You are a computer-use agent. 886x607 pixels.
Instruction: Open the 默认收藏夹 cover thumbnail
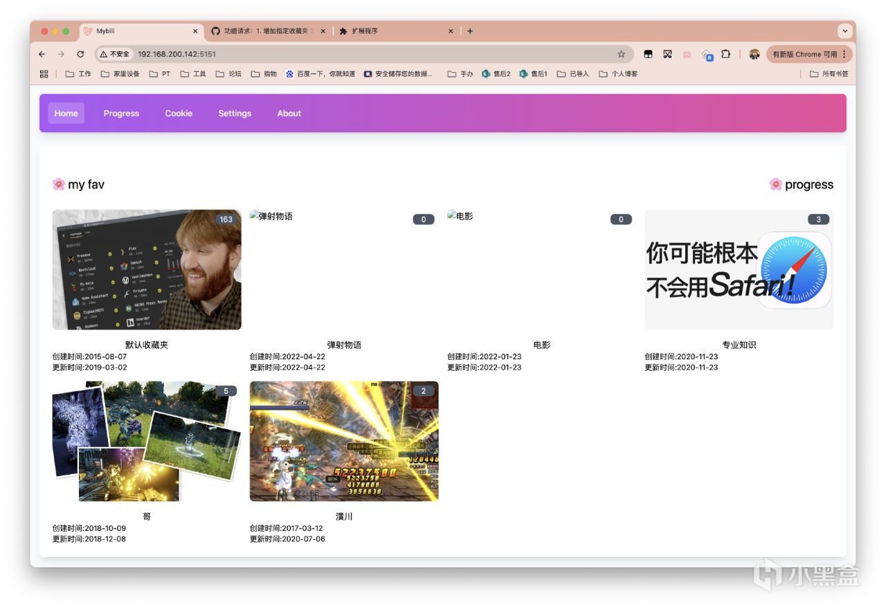147,270
